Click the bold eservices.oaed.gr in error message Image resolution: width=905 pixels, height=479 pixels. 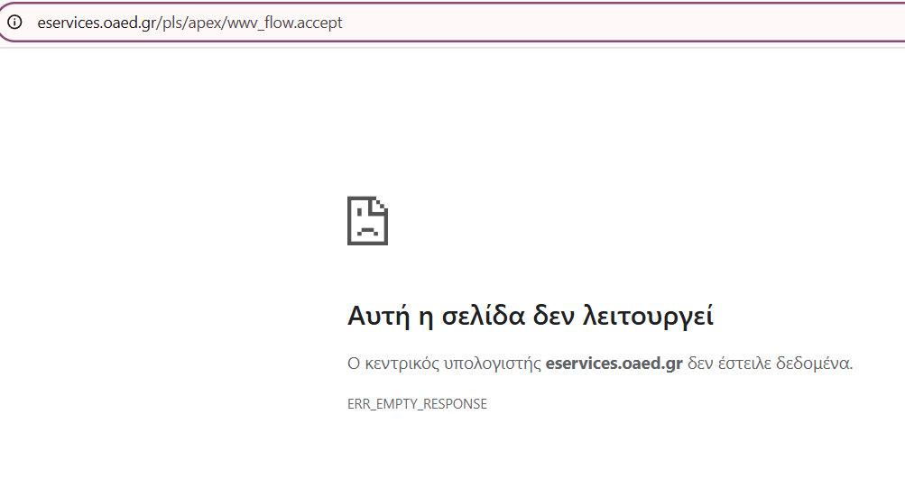(614, 364)
